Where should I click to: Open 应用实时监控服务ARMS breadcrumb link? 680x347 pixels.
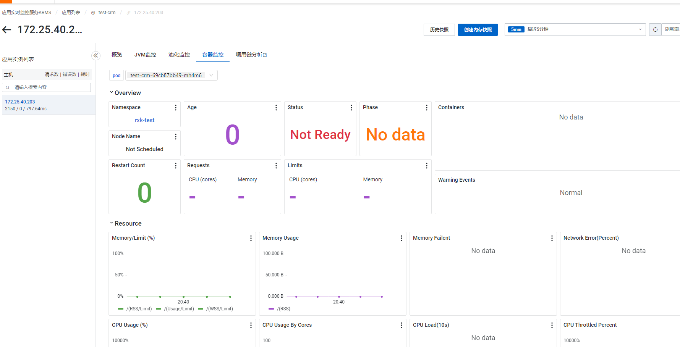tap(26, 13)
